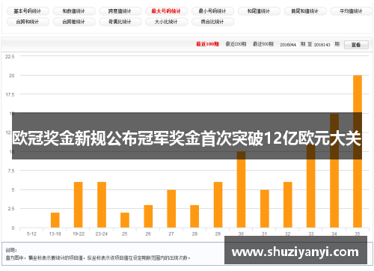Viewport: 374px width, 271px height.
Task: Click the 查看 button
Action: coord(356,45)
